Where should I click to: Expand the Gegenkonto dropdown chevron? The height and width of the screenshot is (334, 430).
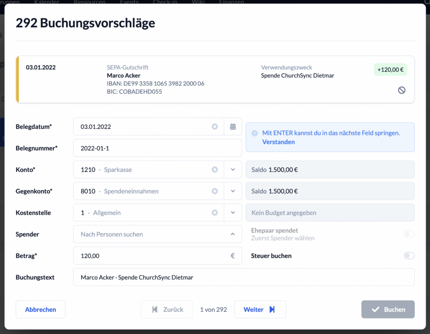coord(233,191)
